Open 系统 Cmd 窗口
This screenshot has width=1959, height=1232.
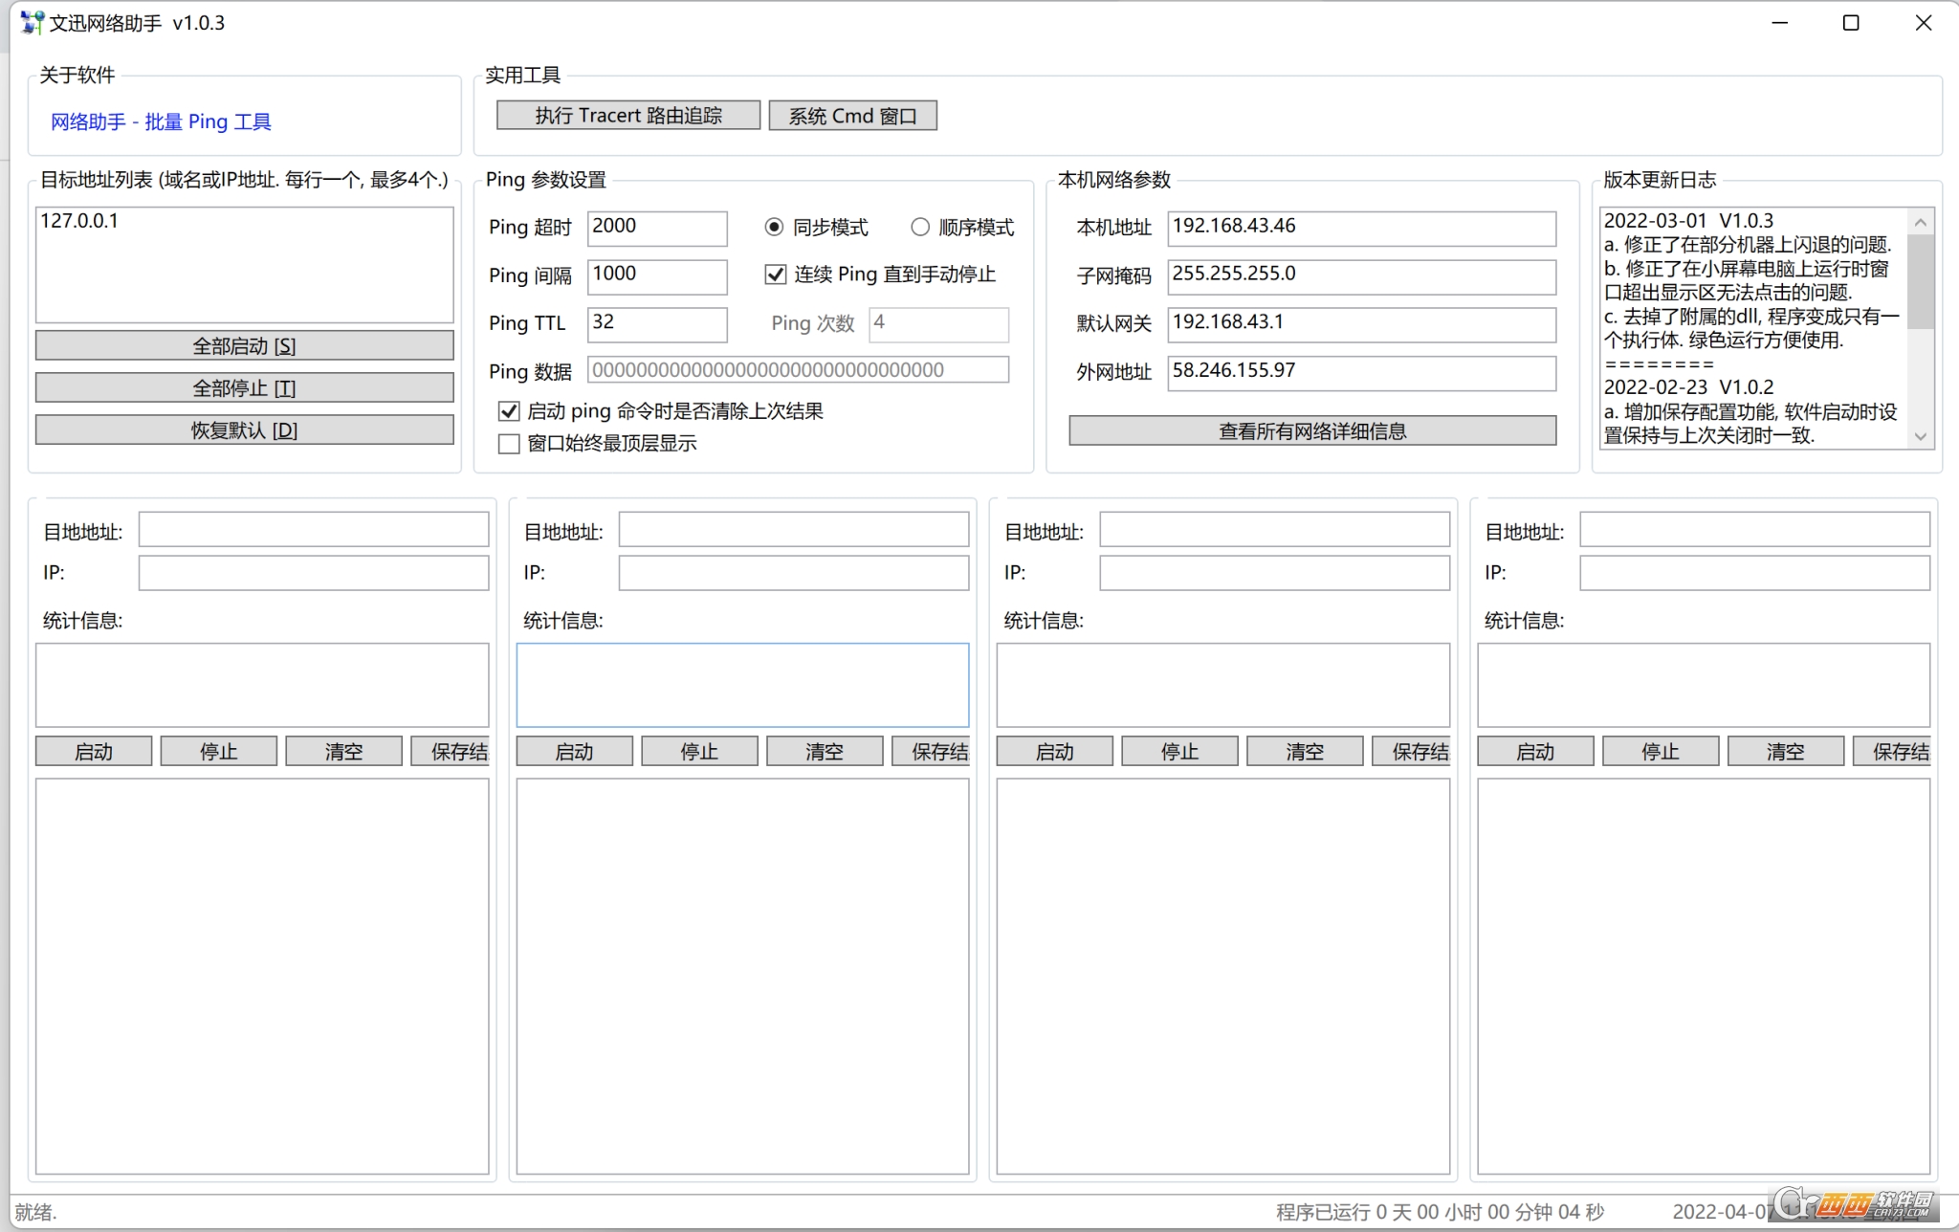click(851, 115)
